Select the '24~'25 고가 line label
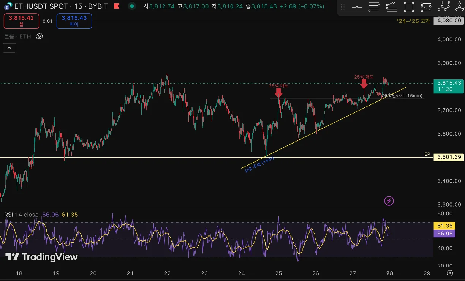 pyautogui.click(x=413, y=21)
